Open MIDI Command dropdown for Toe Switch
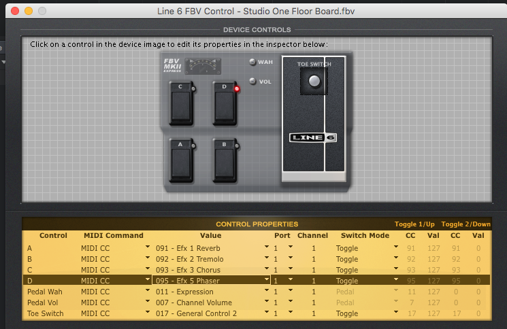The height and width of the screenshot is (329, 507). [148, 312]
